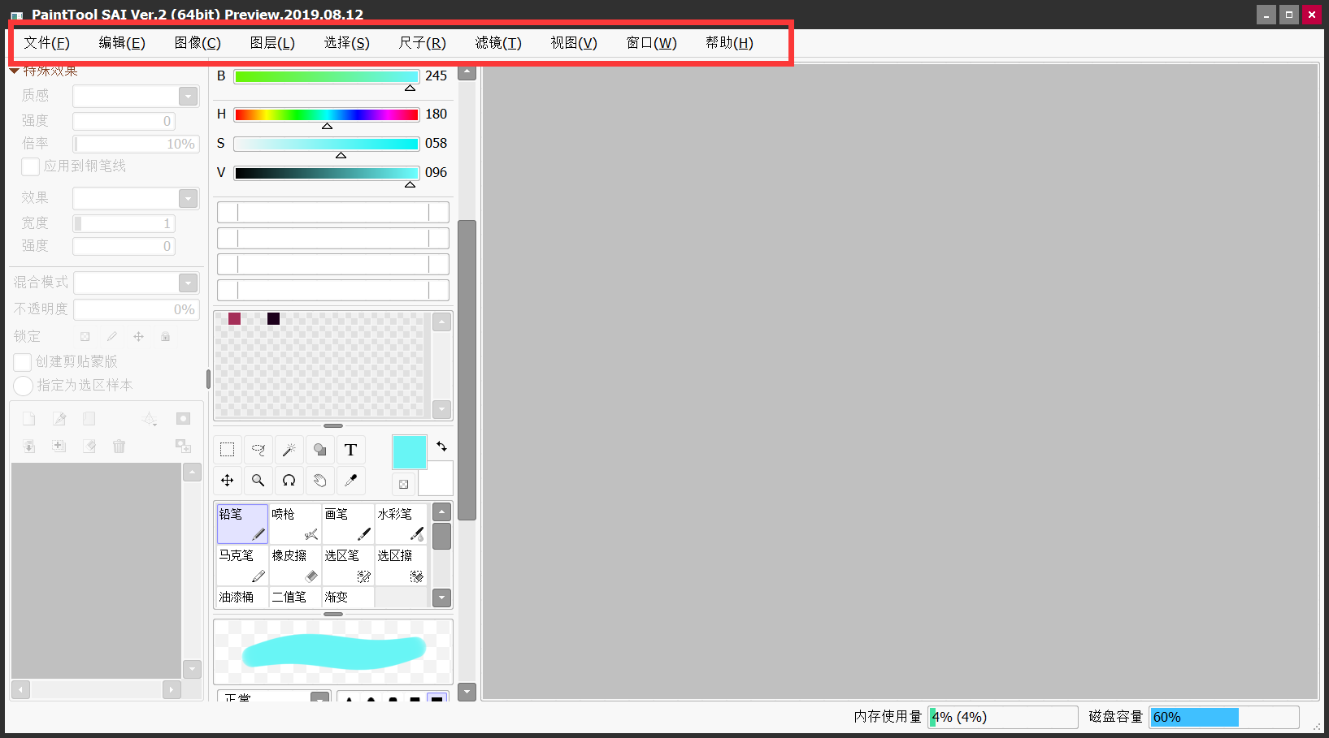
Task: Click the delete layer trash icon
Action: click(x=119, y=447)
